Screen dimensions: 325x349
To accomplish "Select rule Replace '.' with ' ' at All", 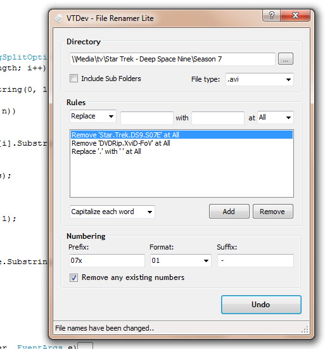I will click(x=106, y=151).
